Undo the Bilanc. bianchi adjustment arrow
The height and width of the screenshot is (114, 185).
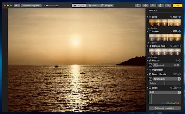pos(171,74)
